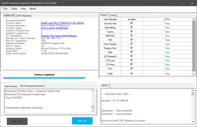Switch to the CPU Features tab
This screenshot has height=127, width=197.
point(24,16)
